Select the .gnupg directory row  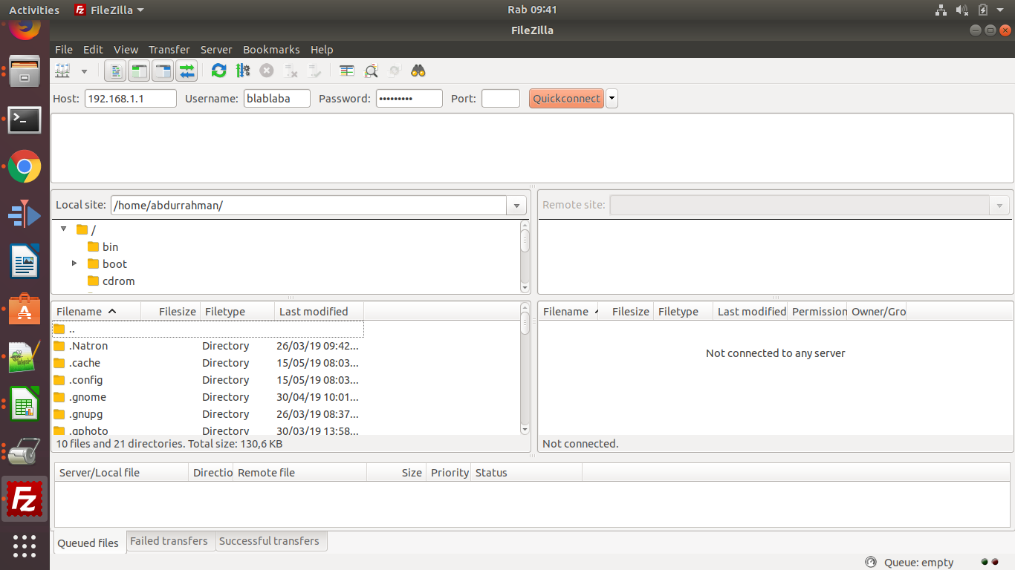208,414
